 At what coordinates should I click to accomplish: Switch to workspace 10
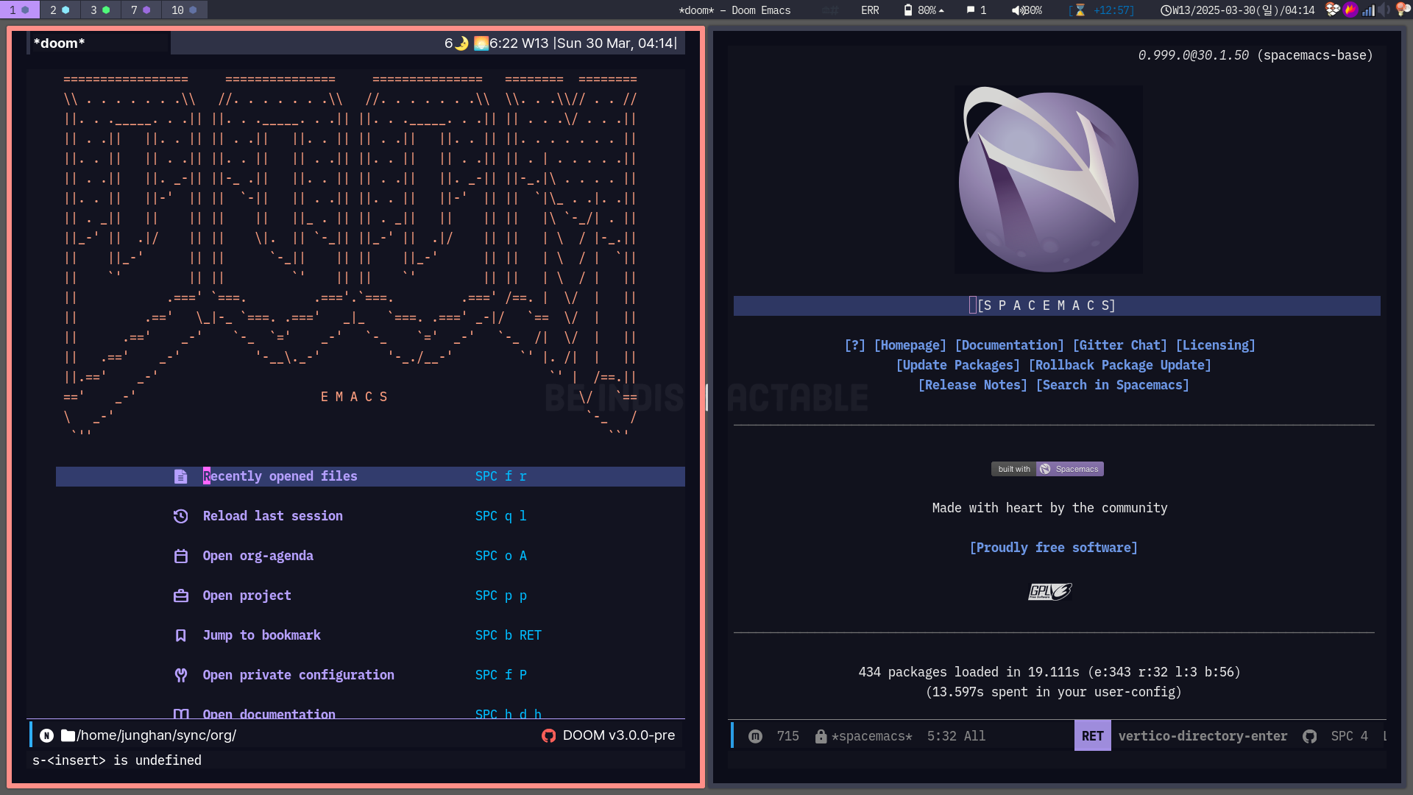point(184,10)
